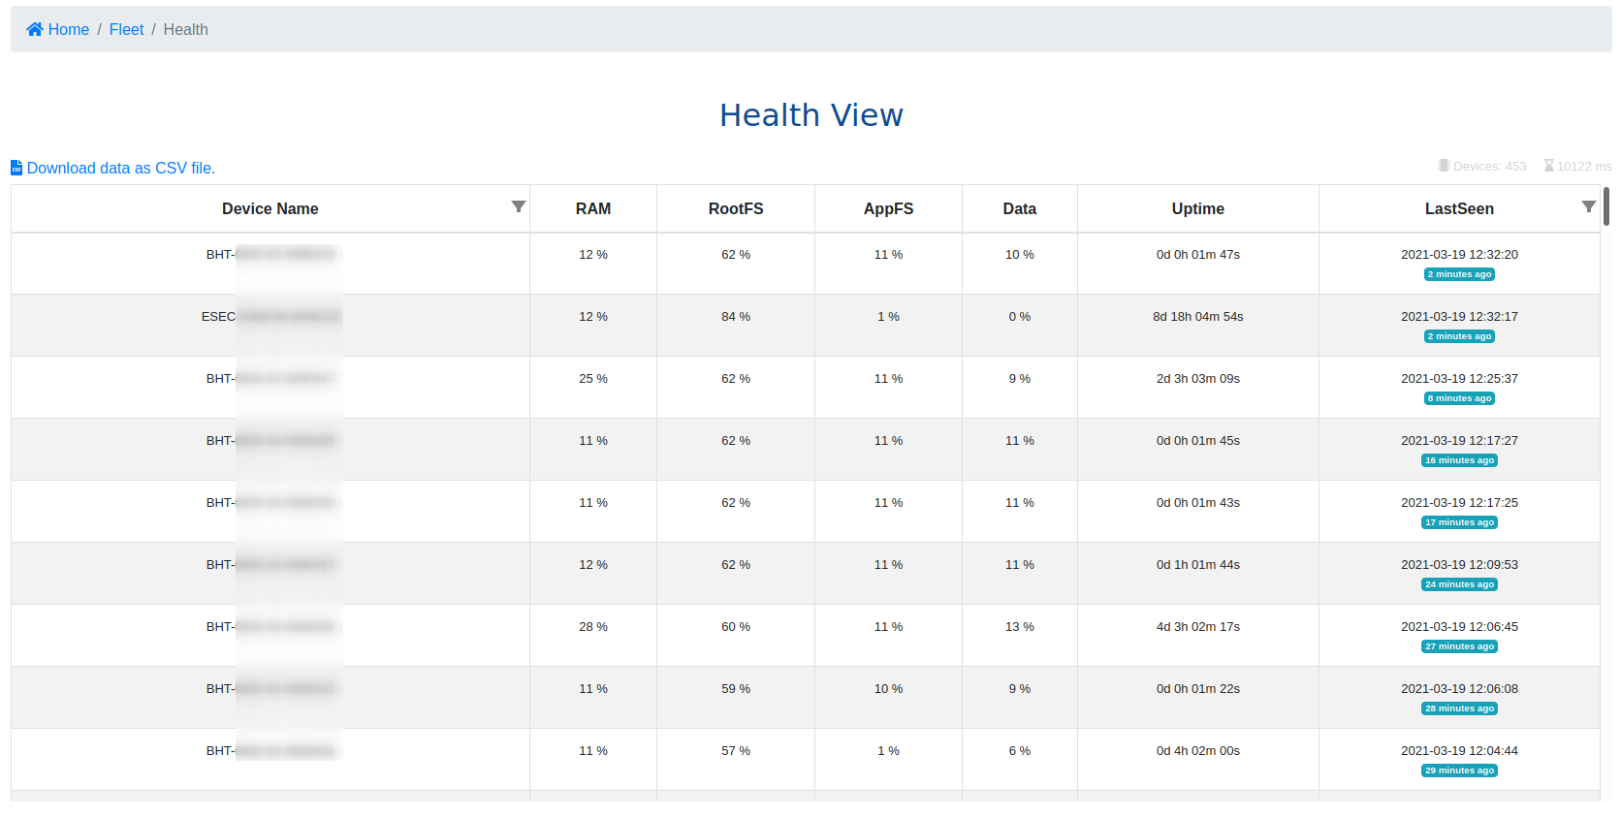Click the Home icon in the breadcrumb

point(35,29)
